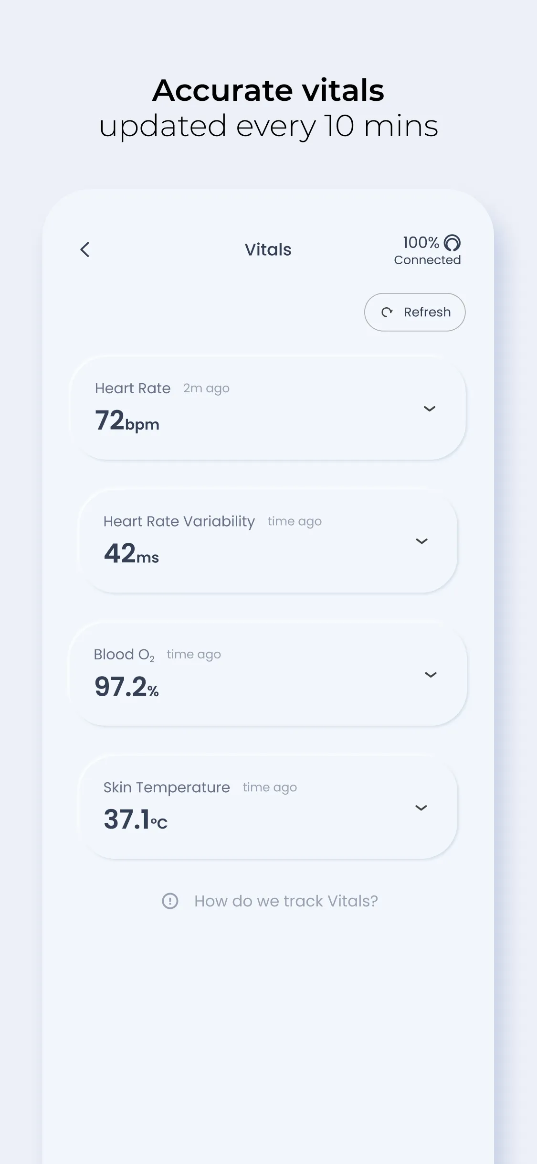Tap the 2m ago timestamp on Heart Rate

point(206,388)
